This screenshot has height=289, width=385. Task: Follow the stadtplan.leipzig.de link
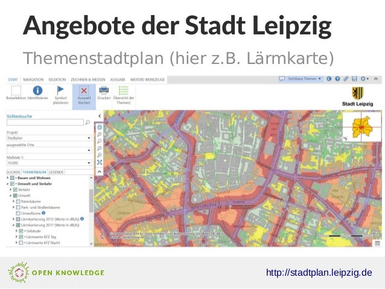pyautogui.click(x=319, y=273)
